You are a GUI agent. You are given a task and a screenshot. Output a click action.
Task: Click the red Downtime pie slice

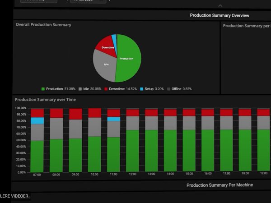click(x=107, y=44)
